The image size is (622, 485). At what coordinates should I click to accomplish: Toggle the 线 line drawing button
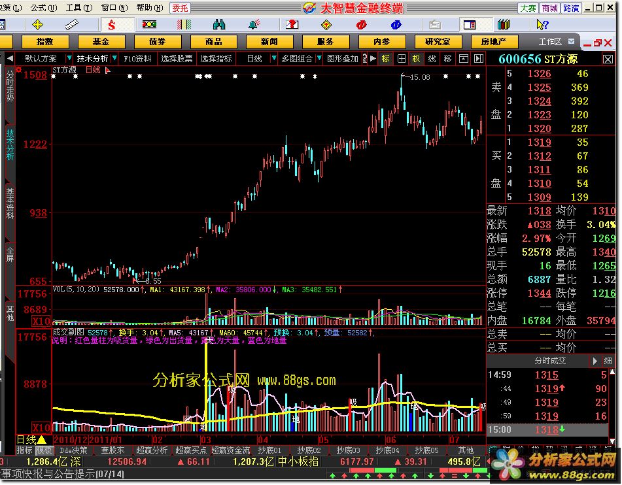coord(432,59)
